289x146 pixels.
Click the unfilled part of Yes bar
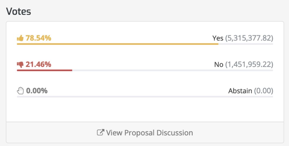[246, 44]
